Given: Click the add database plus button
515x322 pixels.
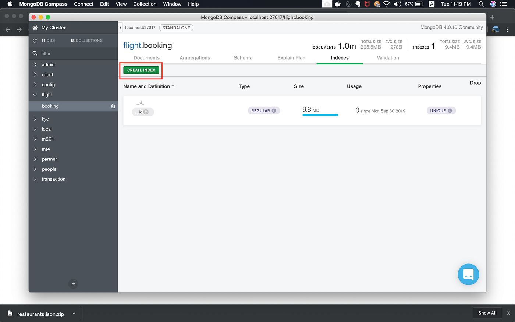Looking at the screenshot, I should coord(73,284).
